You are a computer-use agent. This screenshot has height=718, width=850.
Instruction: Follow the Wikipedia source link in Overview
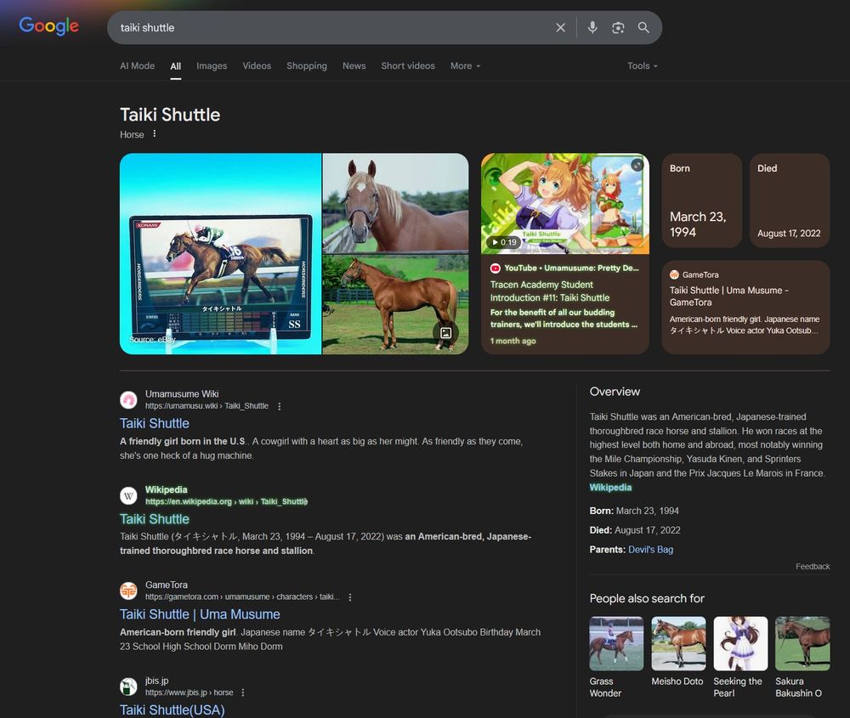point(610,488)
